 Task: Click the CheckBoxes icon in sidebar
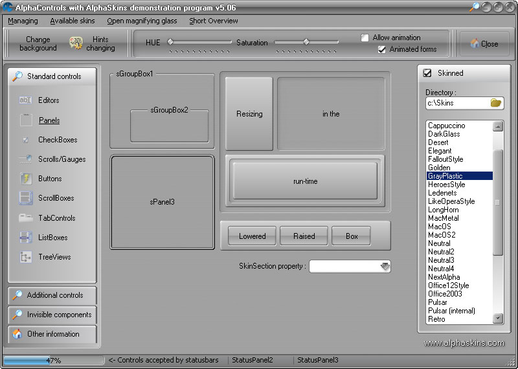[25, 140]
